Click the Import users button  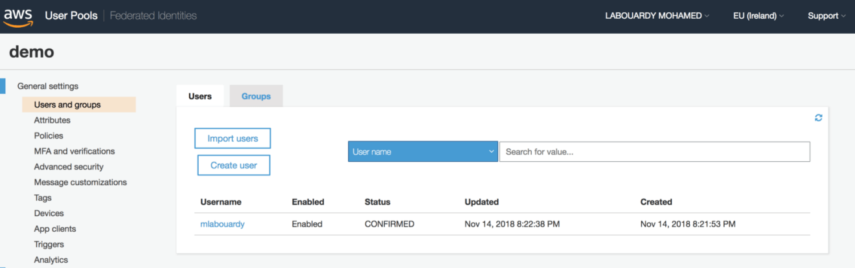(x=233, y=139)
